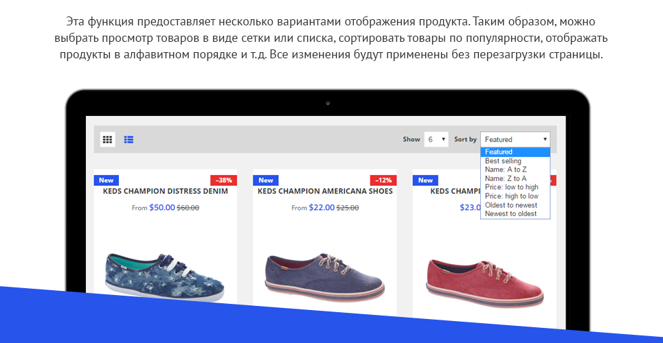Click the blue star-print denim shoe image
Viewport: 663px width, 343px height.
click(164, 276)
